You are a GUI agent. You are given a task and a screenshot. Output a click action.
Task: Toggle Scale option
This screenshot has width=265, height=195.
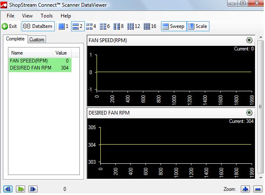pyautogui.click(x=198, y=26)
